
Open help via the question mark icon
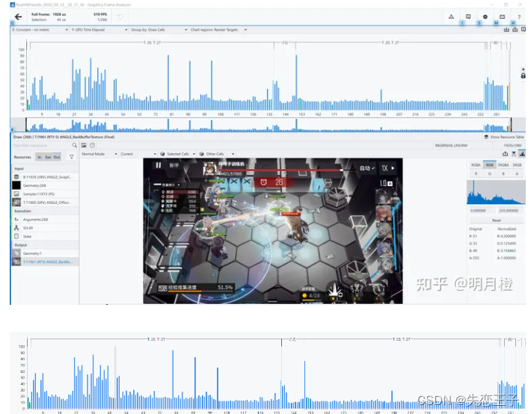[x=519, y=17]
